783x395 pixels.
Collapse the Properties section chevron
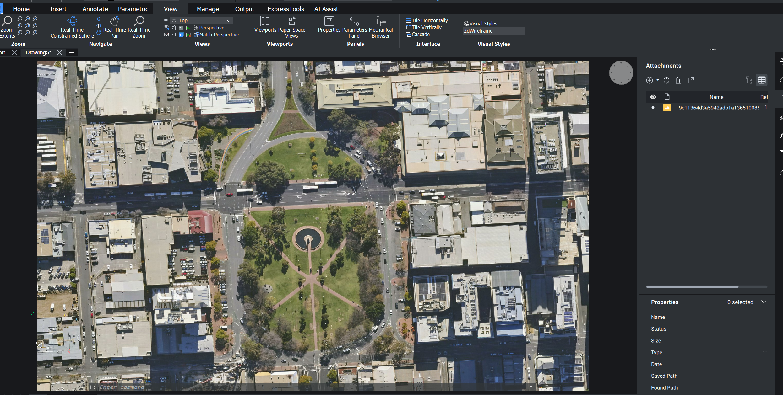764,302
